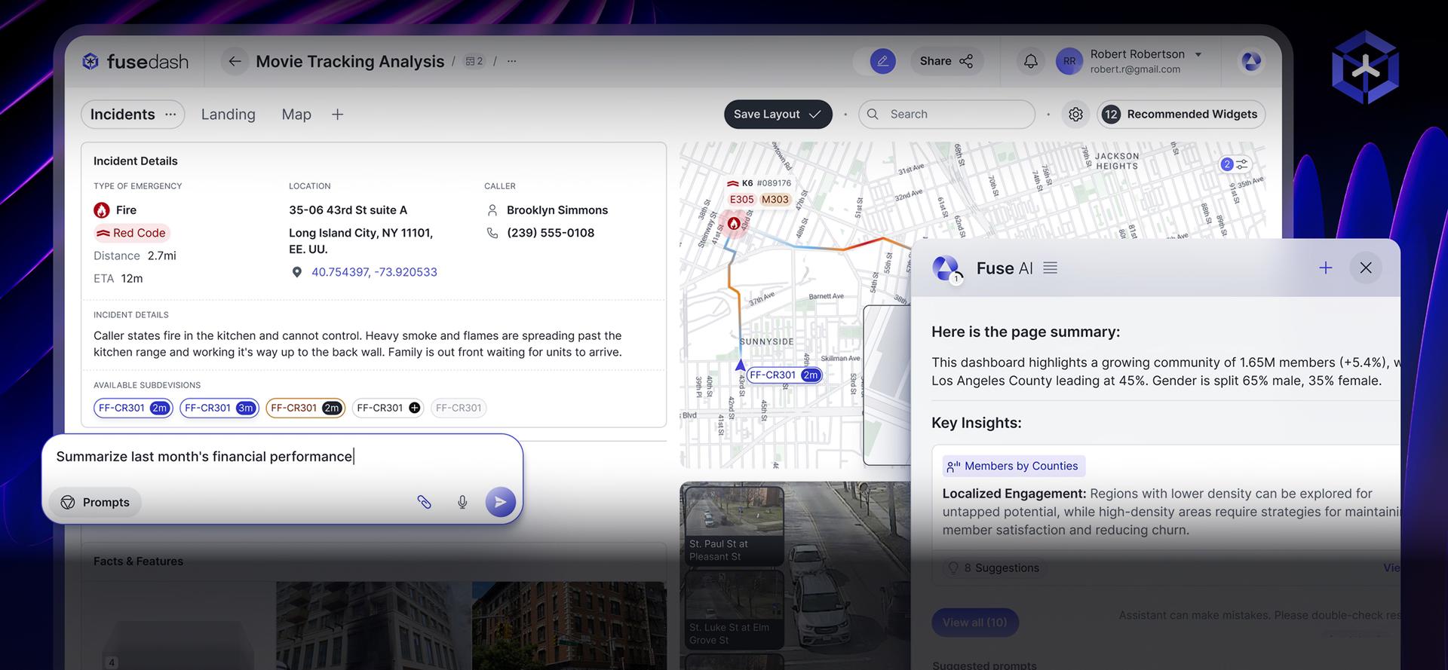This screenshot has height=670, width=1448.
Task: Select the blue FF-CR301 2m chip
Action: (133, 408)
